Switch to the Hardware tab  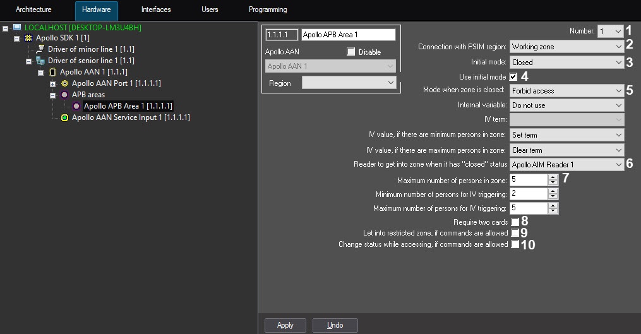97,11
